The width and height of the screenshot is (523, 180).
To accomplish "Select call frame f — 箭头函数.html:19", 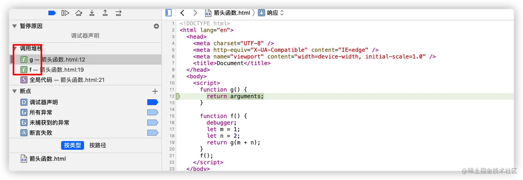I will (85, 70).
